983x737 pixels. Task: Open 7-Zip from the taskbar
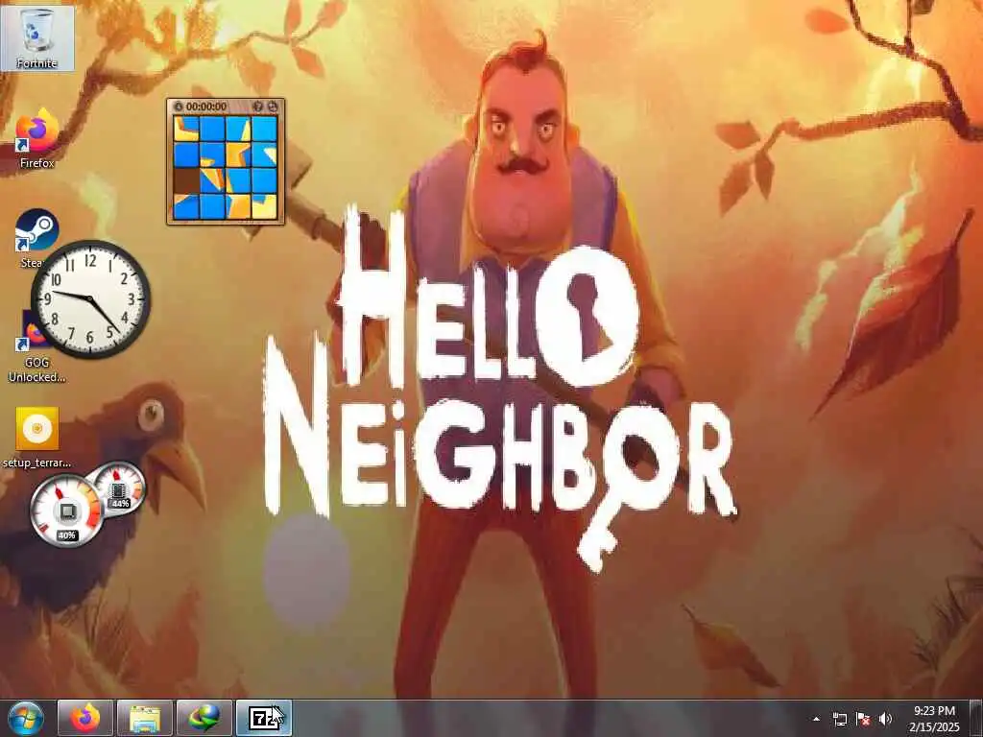pos(263,718)
